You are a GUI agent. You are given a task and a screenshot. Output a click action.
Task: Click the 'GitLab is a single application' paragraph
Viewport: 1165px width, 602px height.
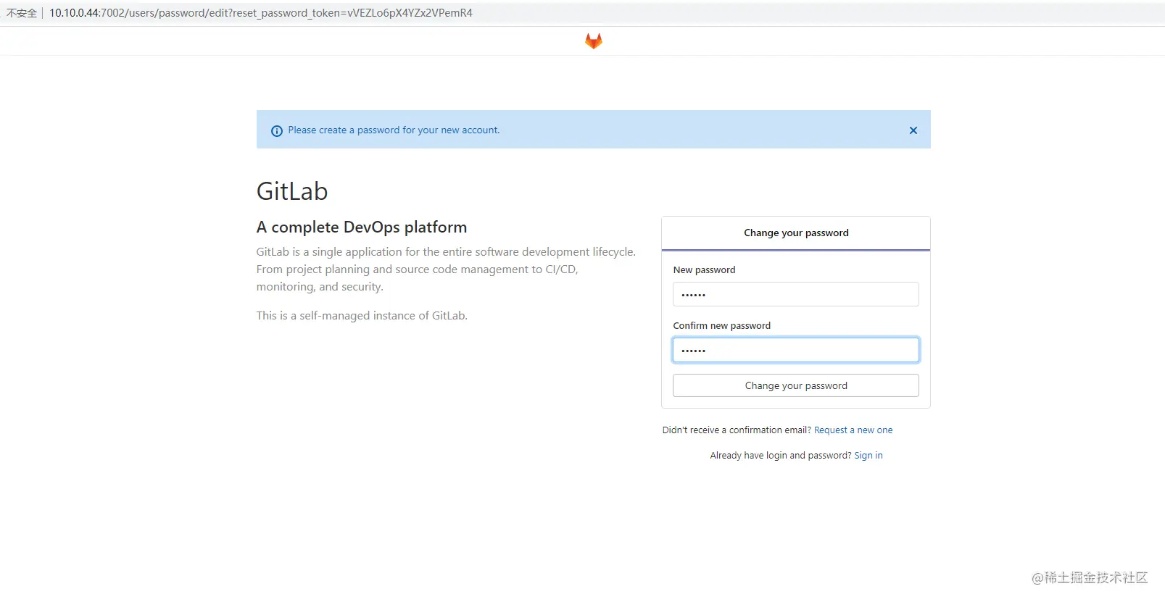click(x=446, y=269)
